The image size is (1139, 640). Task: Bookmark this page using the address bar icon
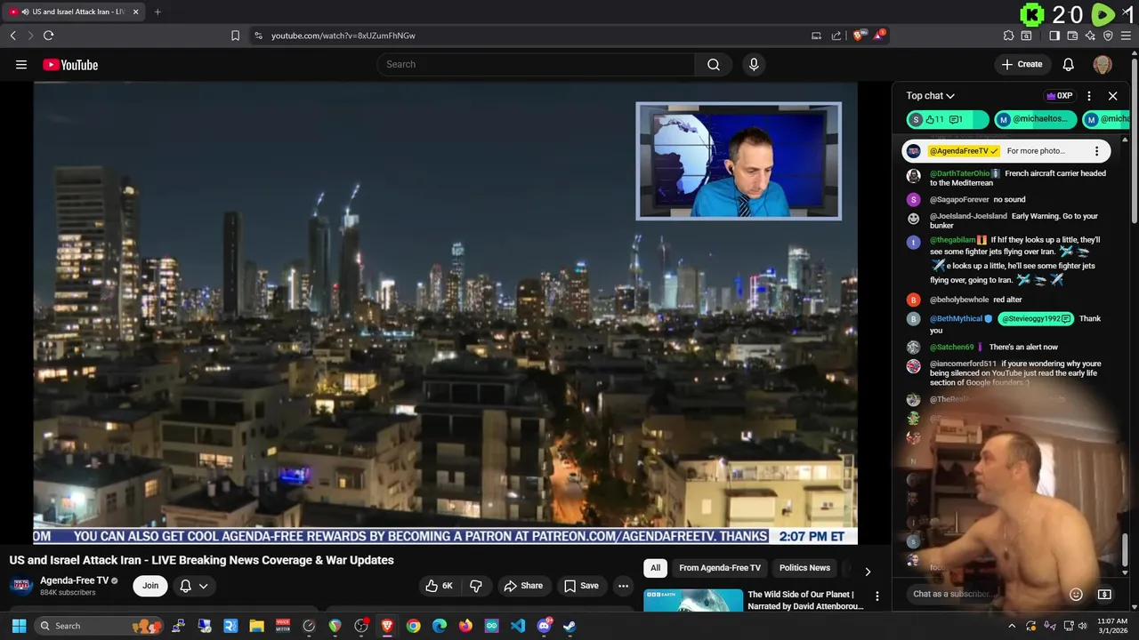tap(235, 36)
